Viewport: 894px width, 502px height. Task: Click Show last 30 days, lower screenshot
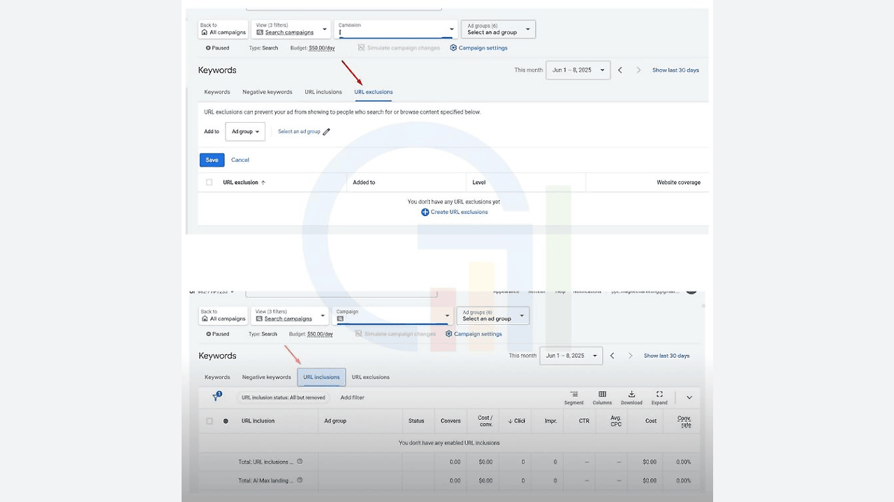[x=666, y=356]
